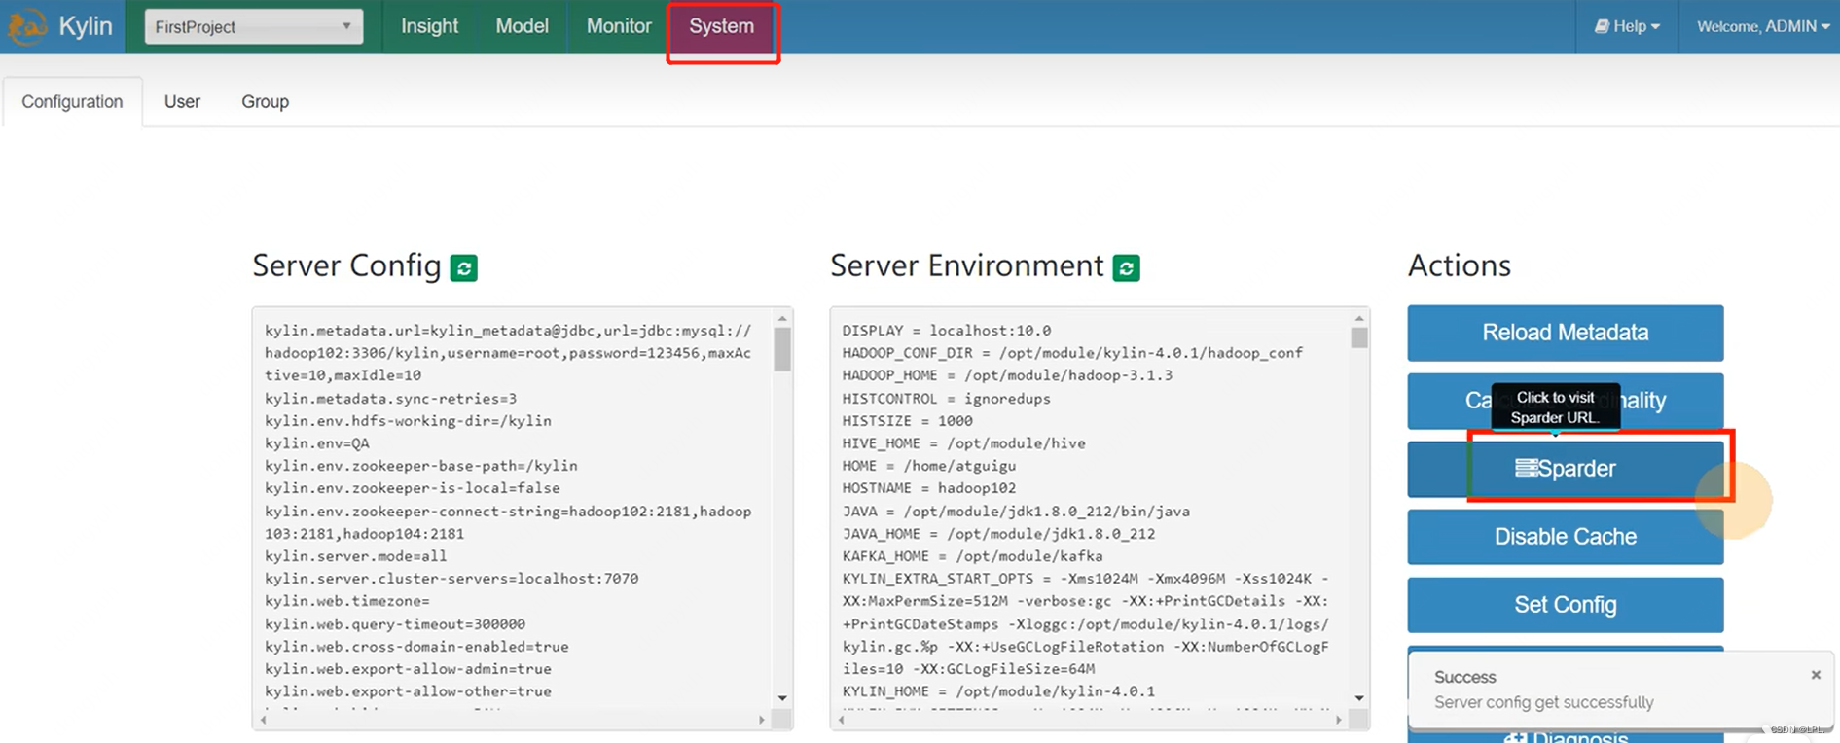Click the kylin.web.timezone= line
Screen dimensions: 1840x743
[346, 601]
